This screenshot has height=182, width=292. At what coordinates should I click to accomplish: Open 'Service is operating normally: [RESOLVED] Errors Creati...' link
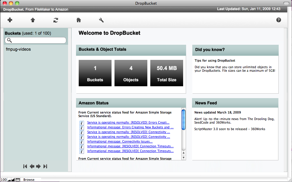(x=128, y=123)
